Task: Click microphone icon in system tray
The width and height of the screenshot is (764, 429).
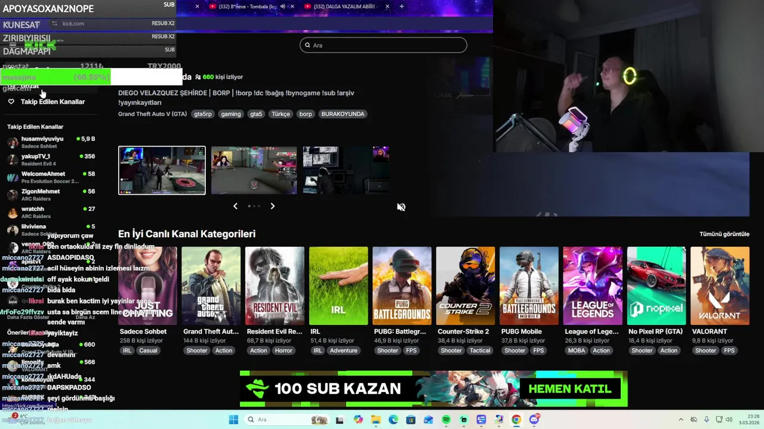Action: 707,419
